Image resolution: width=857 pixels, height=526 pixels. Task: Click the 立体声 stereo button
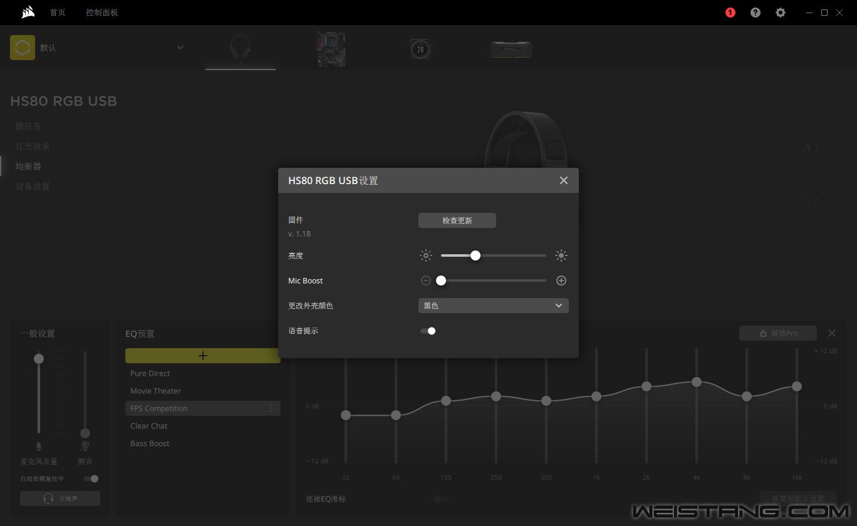pyautogui.click(x=60, y=498)
